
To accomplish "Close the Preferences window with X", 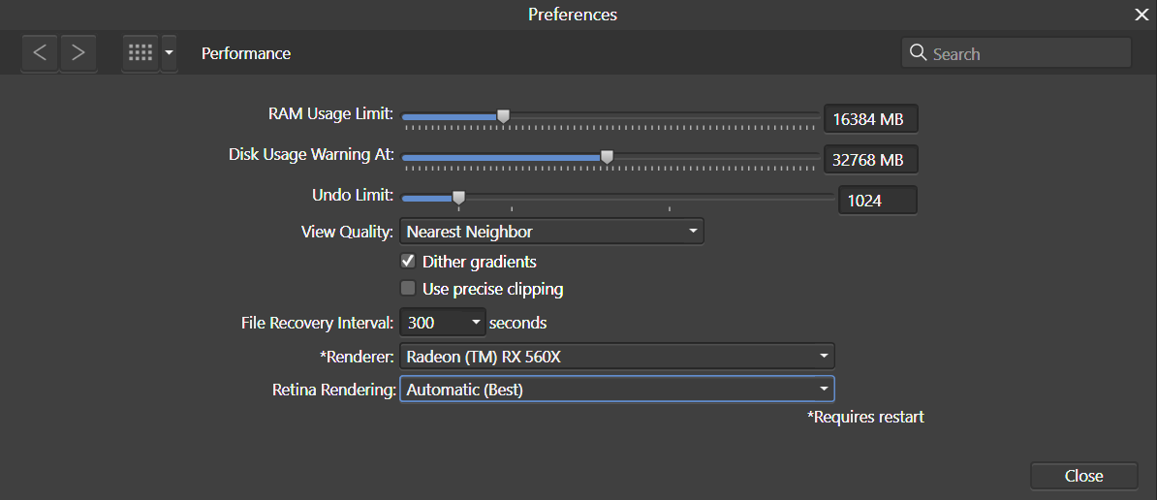I will (1141, 15).
